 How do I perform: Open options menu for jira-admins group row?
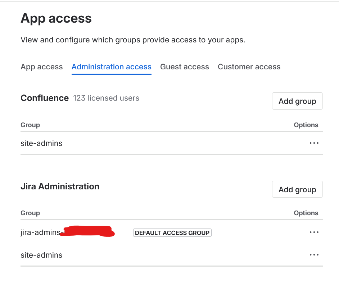314,232
